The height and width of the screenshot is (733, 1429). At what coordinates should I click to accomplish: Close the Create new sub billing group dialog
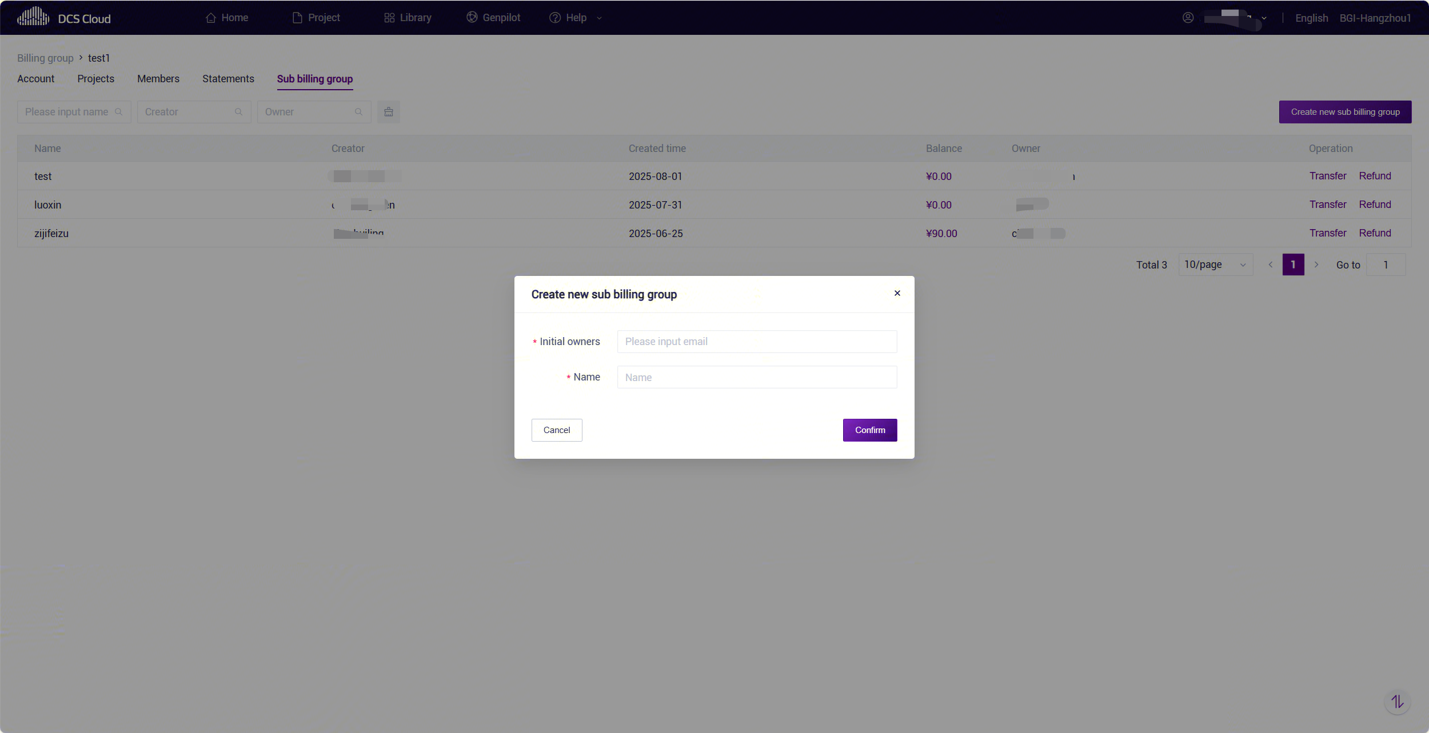(x=897, y=293)
